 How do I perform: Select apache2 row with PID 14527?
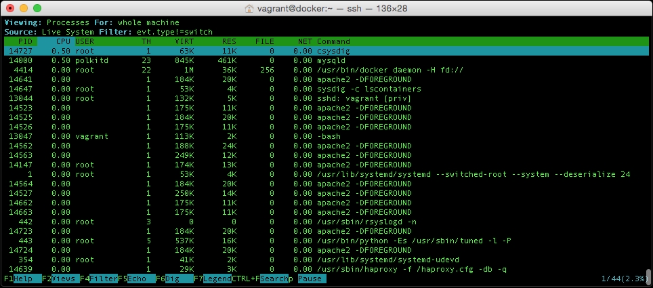pyautogui.click(x=326, y=193)
